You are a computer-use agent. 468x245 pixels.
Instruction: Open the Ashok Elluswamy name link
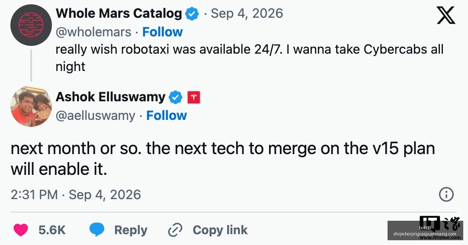[110, 97]
